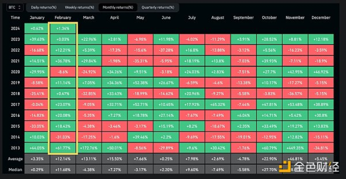346x179 pixels.
Task: Click the 2024 February +1.34% cell
Action: (x=63, y=29)
